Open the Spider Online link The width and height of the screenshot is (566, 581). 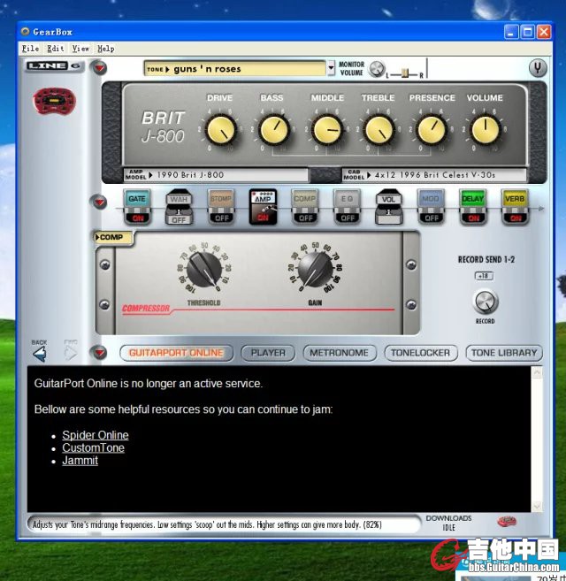point(95,435)
